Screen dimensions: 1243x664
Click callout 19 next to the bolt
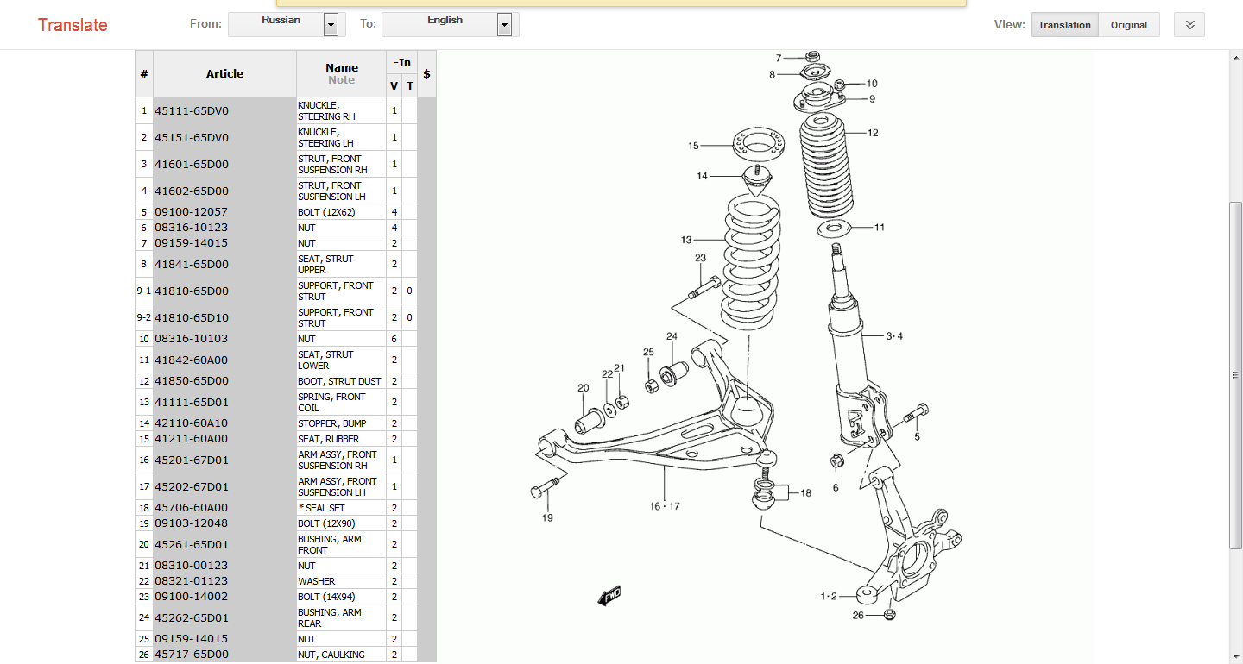548,518
